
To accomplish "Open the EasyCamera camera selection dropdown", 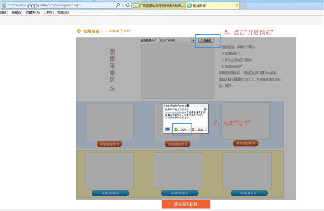I will 177,41.
